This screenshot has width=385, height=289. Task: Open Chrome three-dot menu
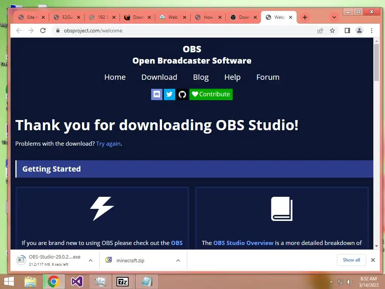(371, 30)
